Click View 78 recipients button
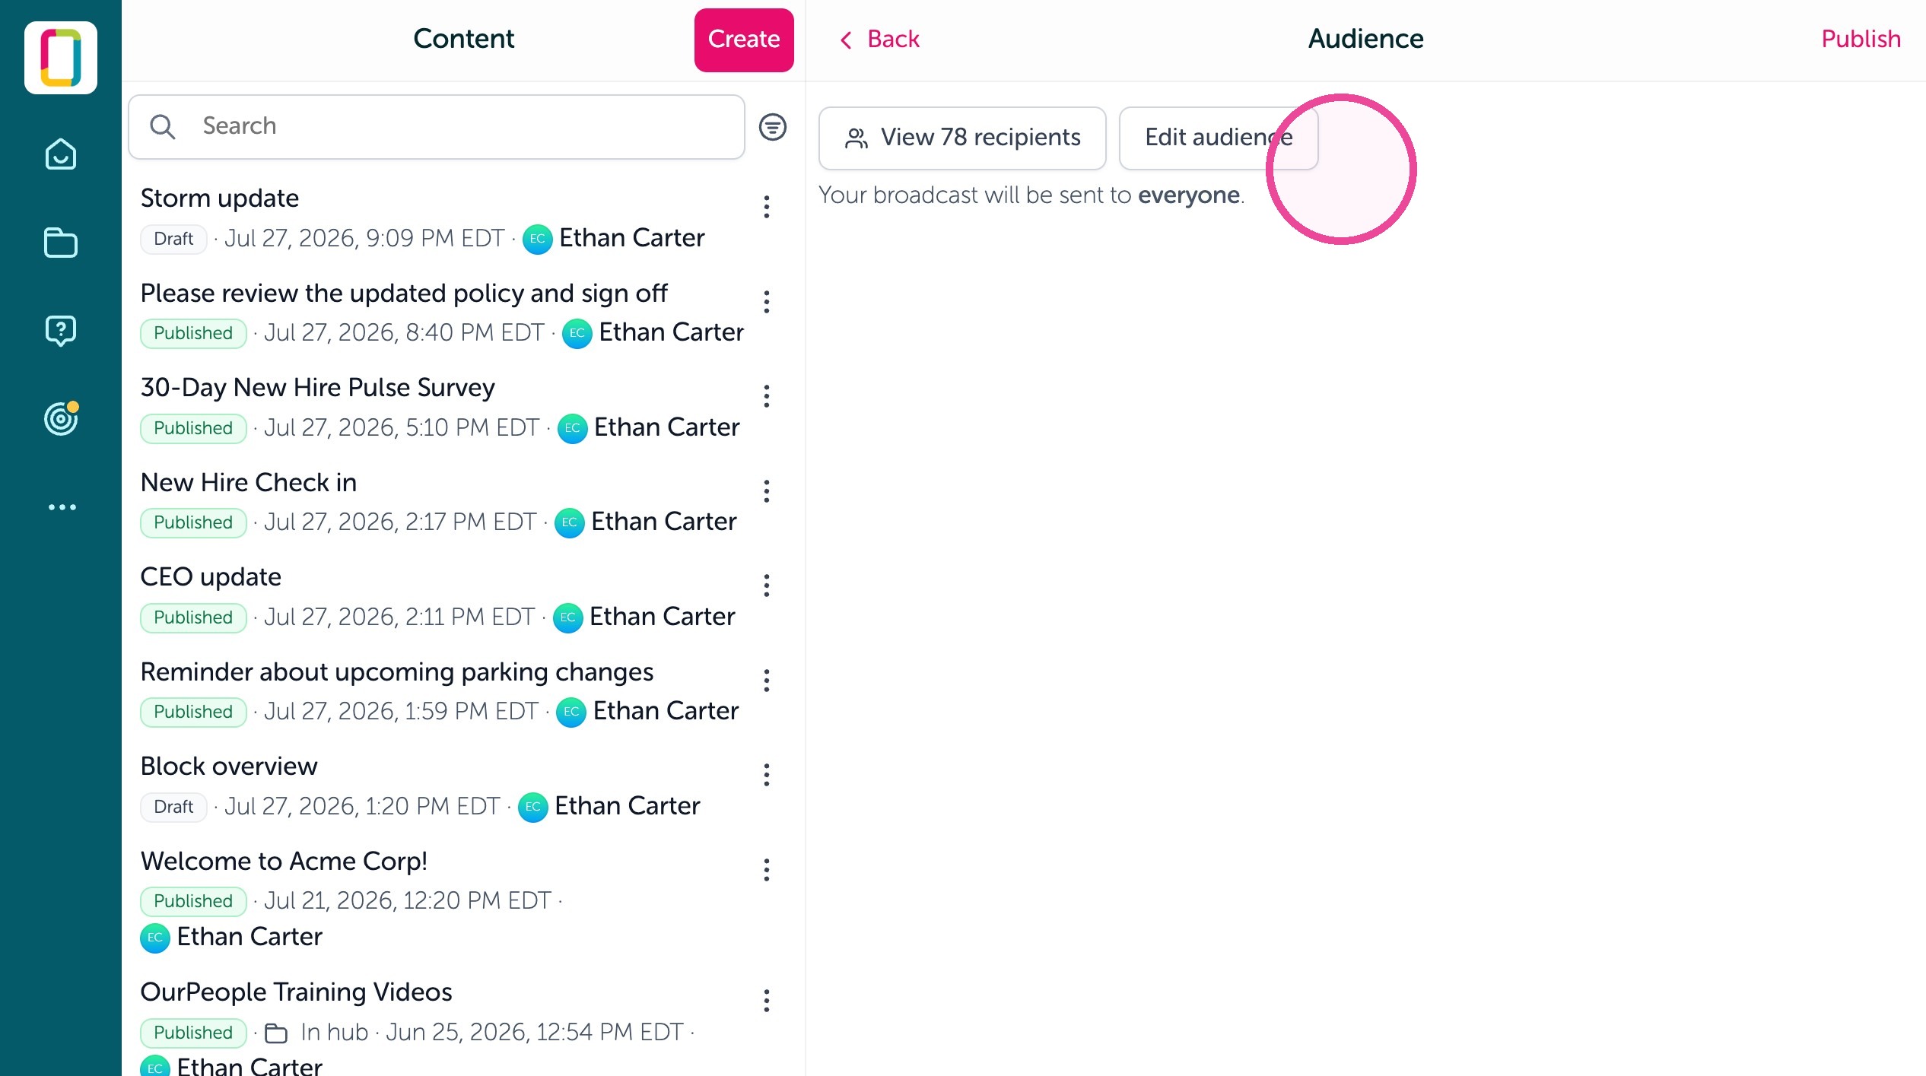The width and height of the screenshot is (1926, 1076). (x=961, y=138)
